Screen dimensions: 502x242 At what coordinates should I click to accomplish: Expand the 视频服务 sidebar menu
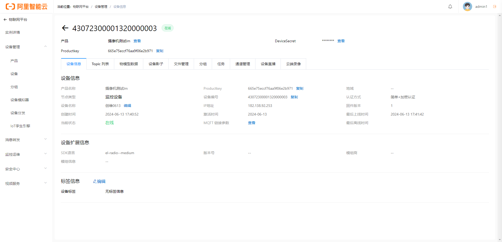click(45, 183)
